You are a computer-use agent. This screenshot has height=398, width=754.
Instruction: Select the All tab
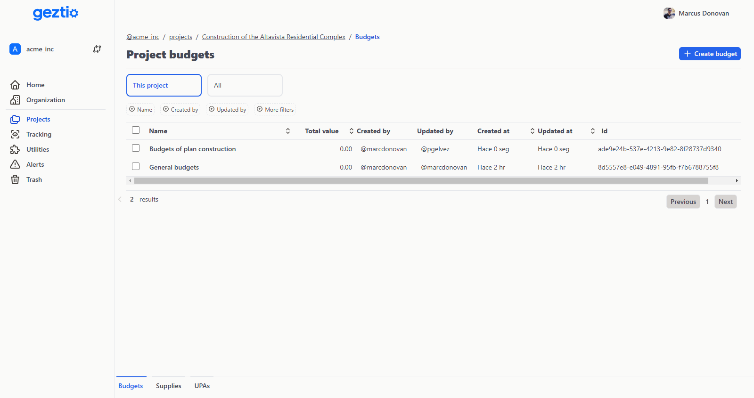[x=245, y=85]
